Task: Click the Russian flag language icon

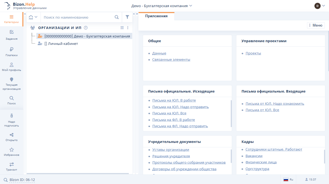Action: click(x=286, y=179)
